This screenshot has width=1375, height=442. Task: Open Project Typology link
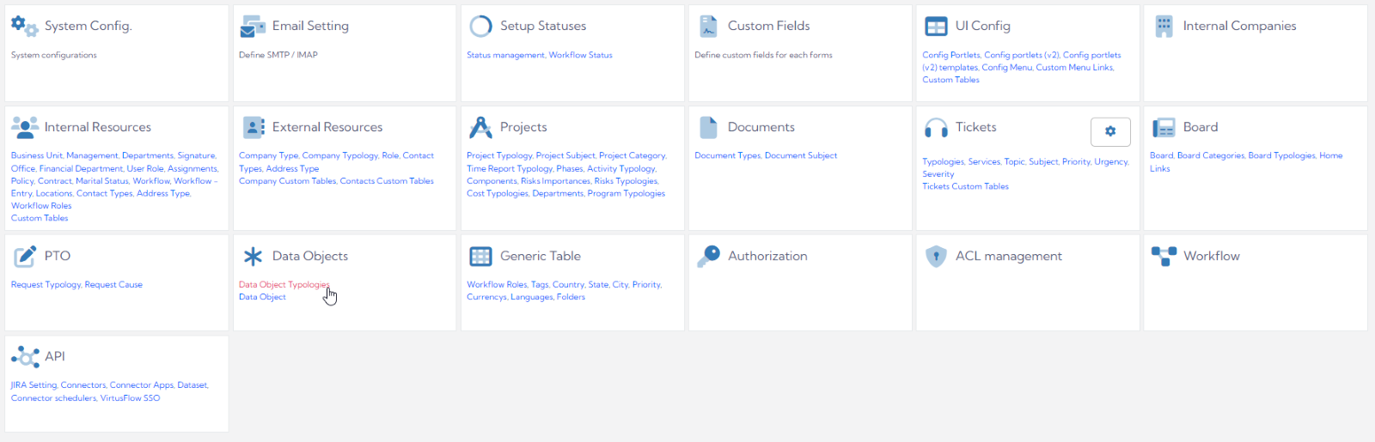499,155
